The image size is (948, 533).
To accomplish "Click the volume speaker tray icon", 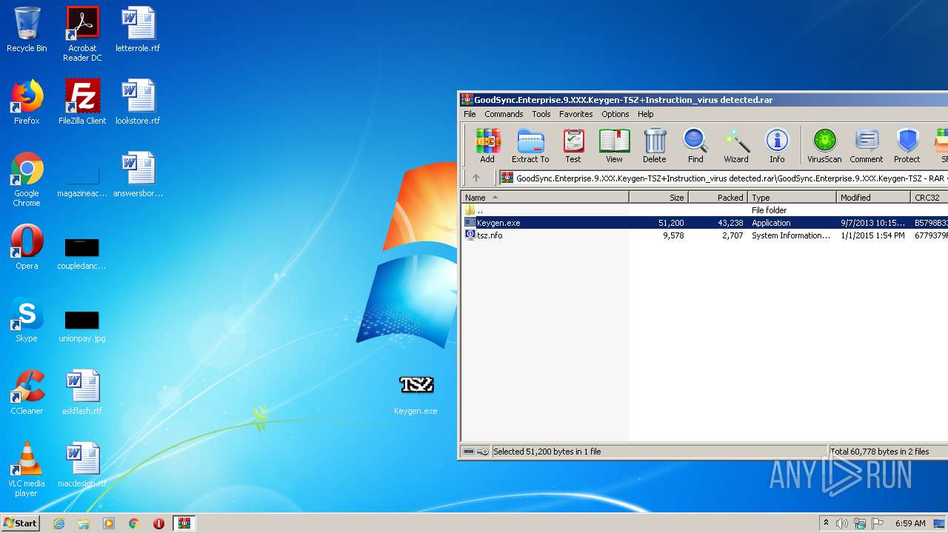I will click(842, 523).
